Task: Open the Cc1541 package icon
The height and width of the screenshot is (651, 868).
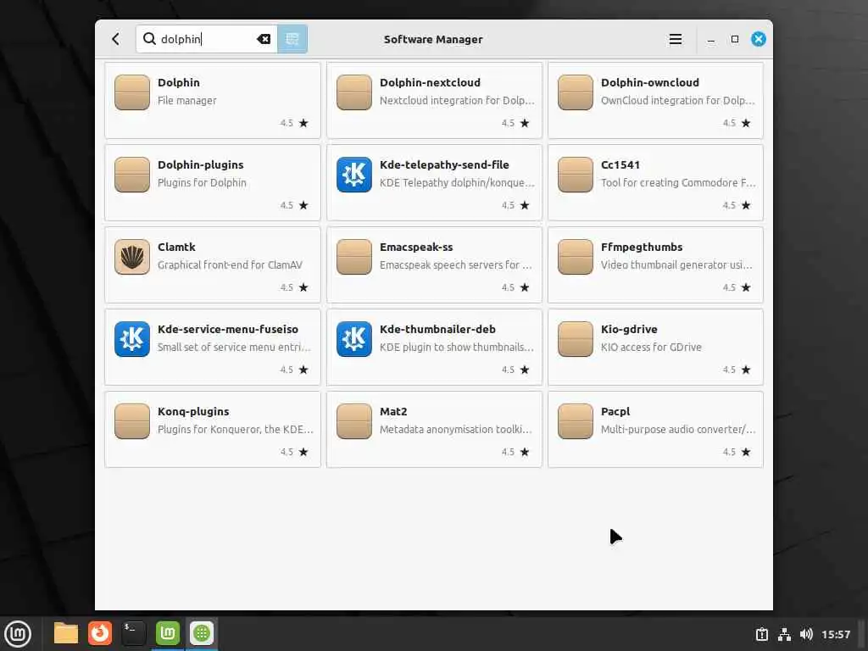Action: click(x=576, y=175)
